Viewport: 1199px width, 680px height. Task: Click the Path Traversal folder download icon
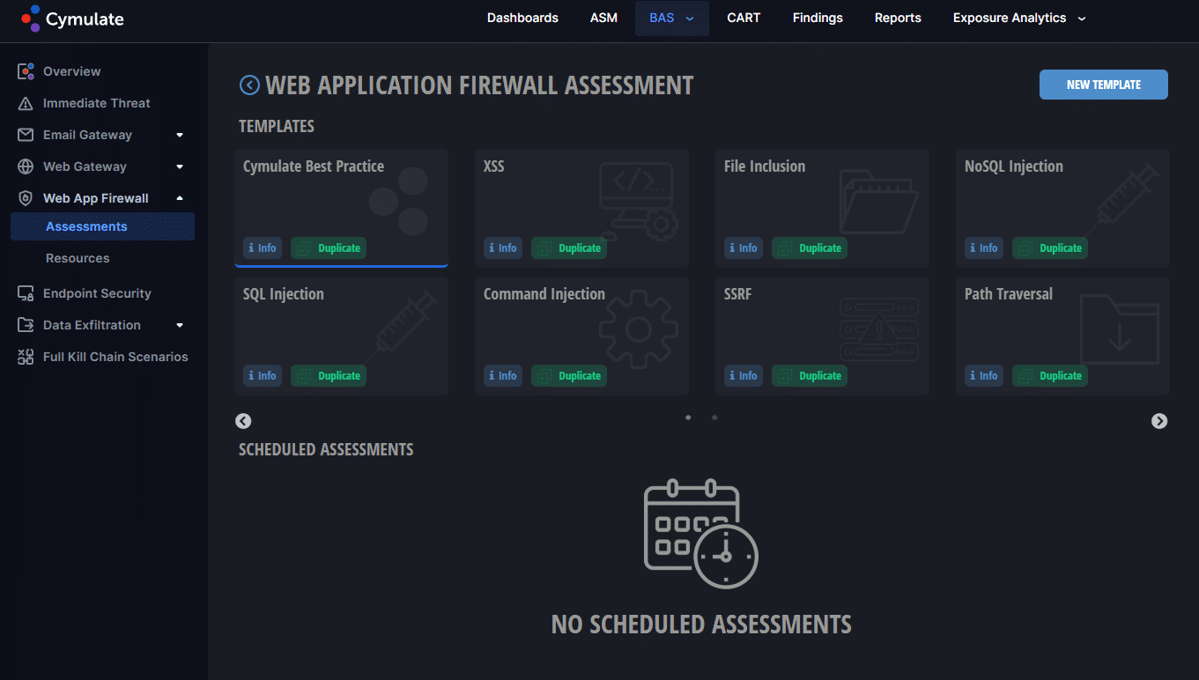point(1119,329)
